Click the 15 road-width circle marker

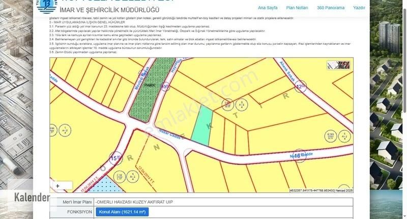115,158
